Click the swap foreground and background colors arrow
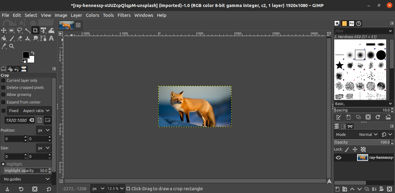Image resolution: width=395 pixels, height=193 pixels. pos(33,53)
